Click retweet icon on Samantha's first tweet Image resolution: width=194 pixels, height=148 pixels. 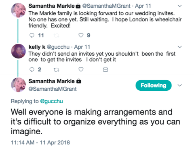[56, 35]
